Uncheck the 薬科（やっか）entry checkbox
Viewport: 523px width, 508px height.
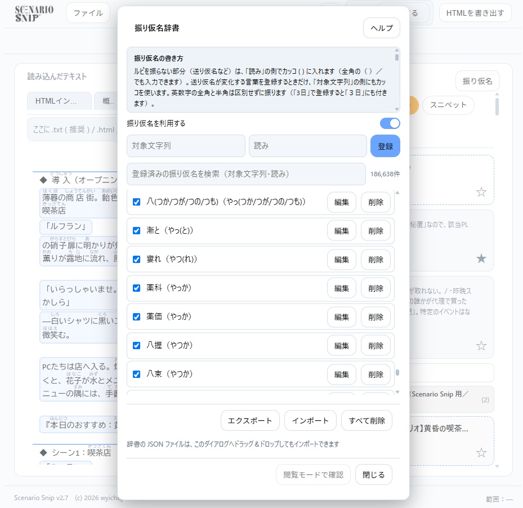[136, 288]
